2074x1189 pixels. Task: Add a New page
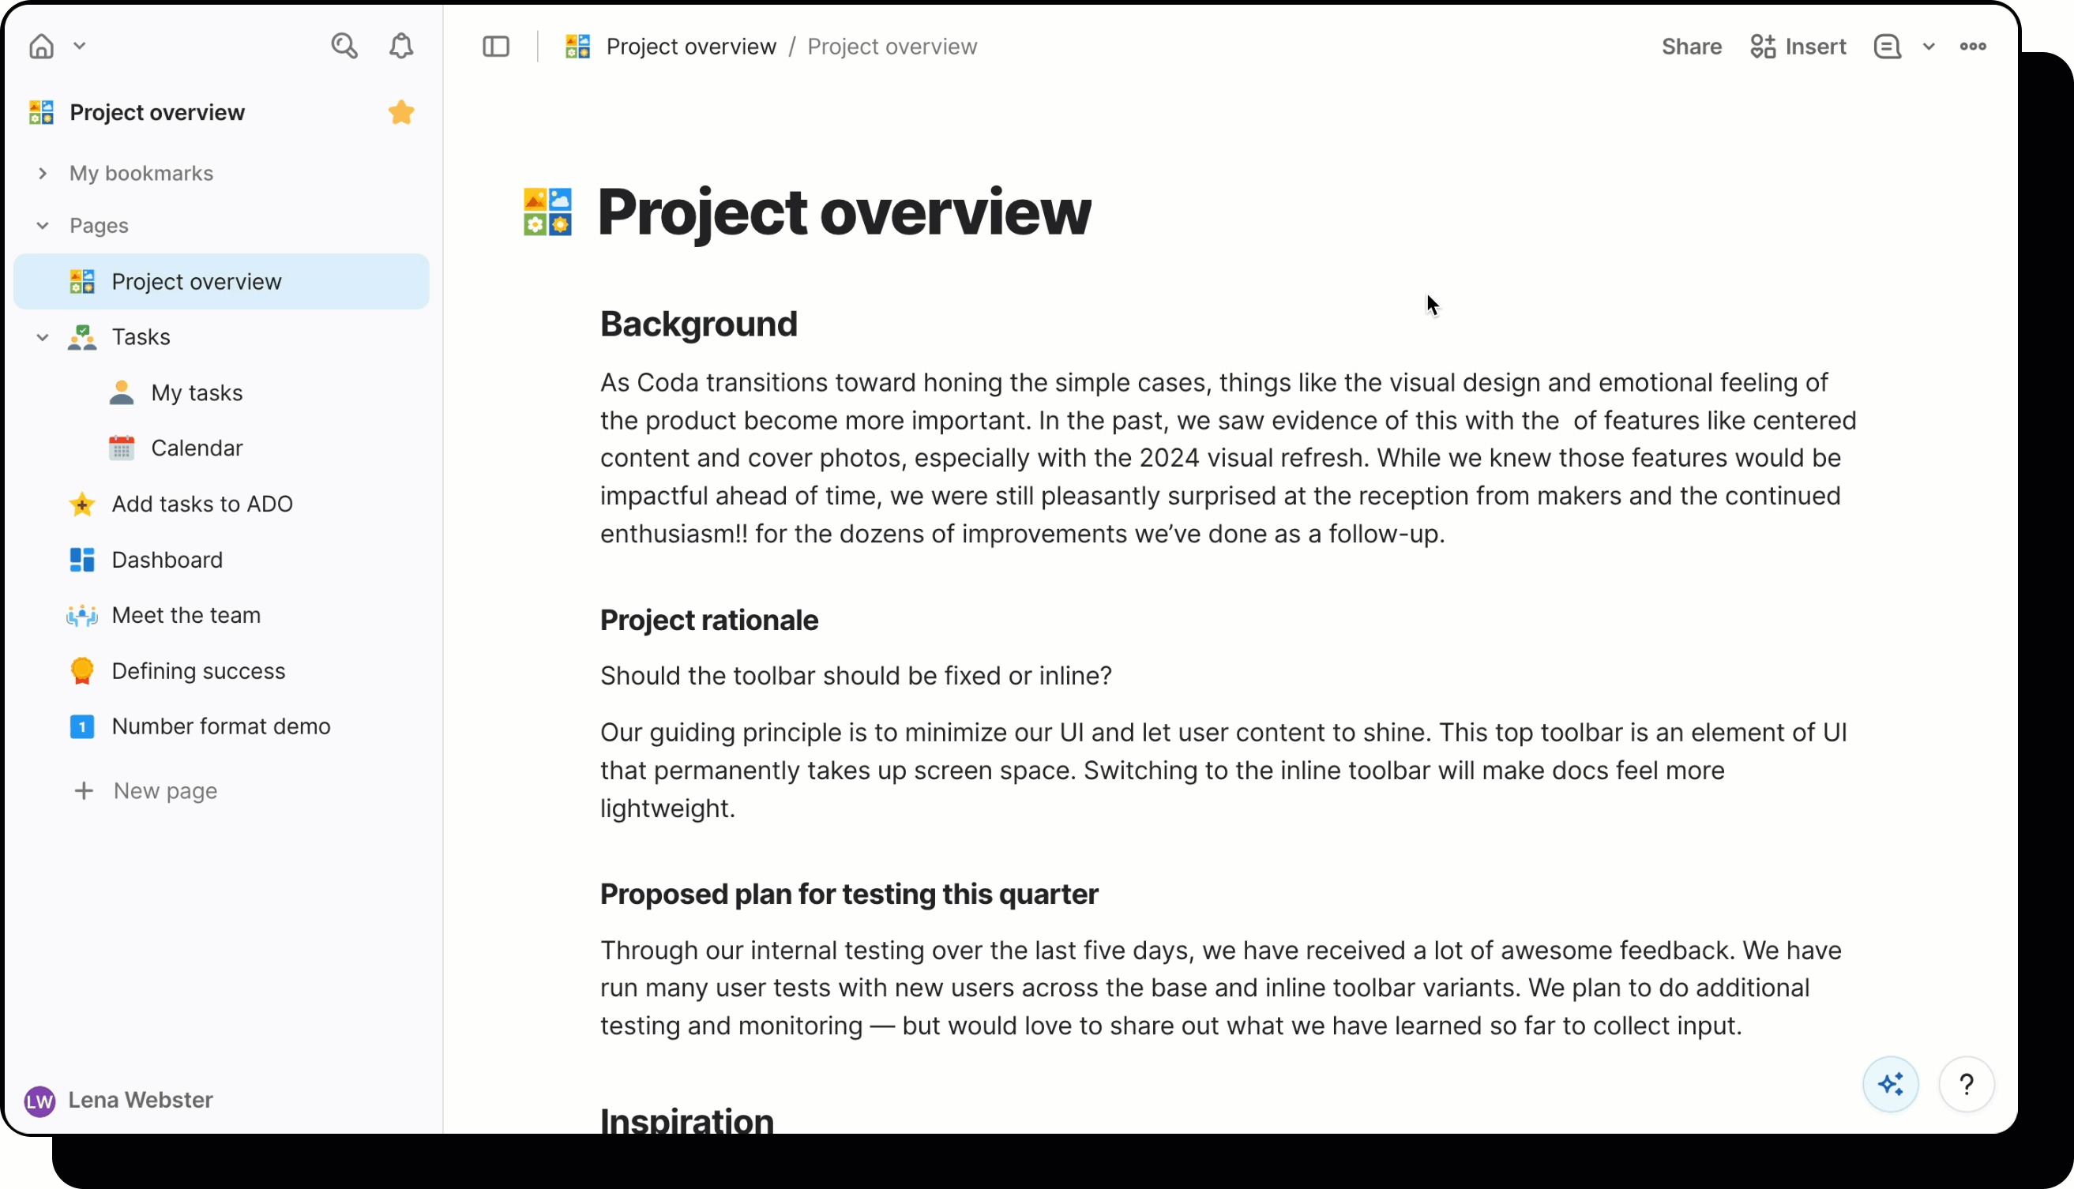(164, 790)
